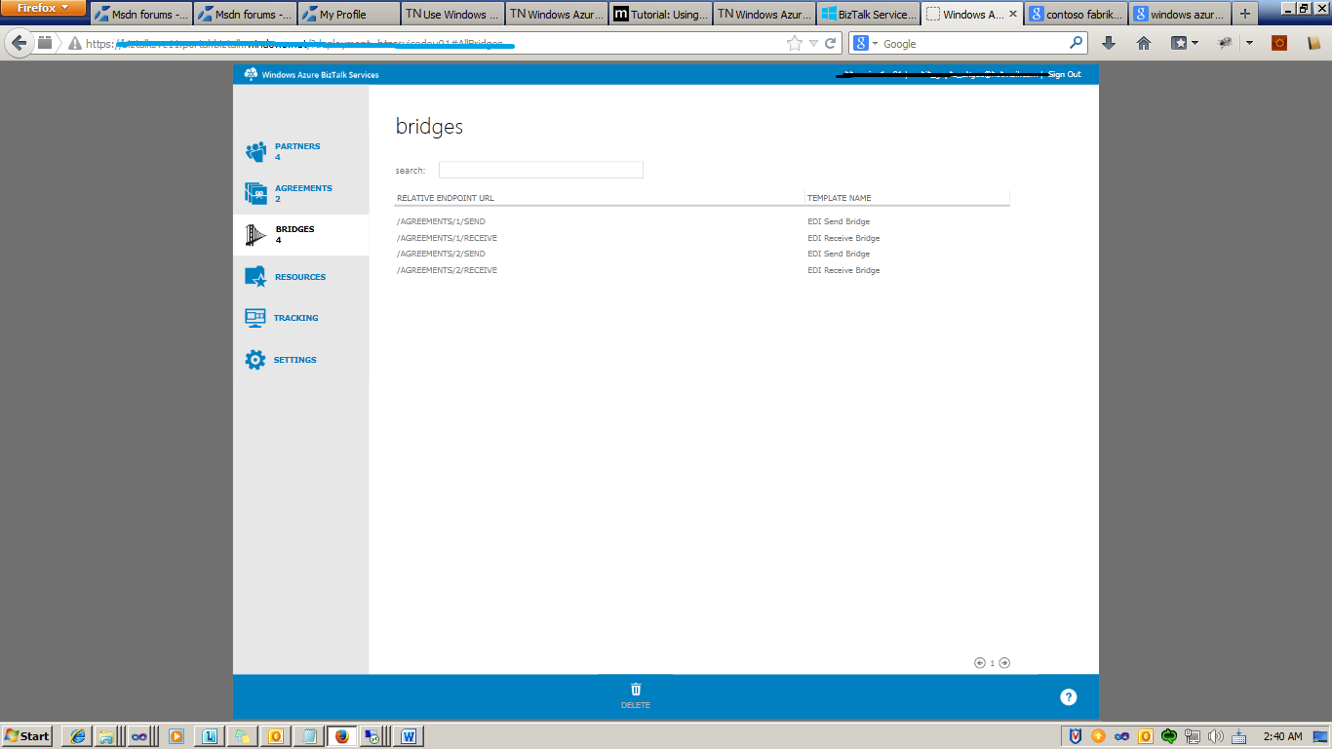
Task: Open the Settings gear icon
Action: tap(255, 360)
